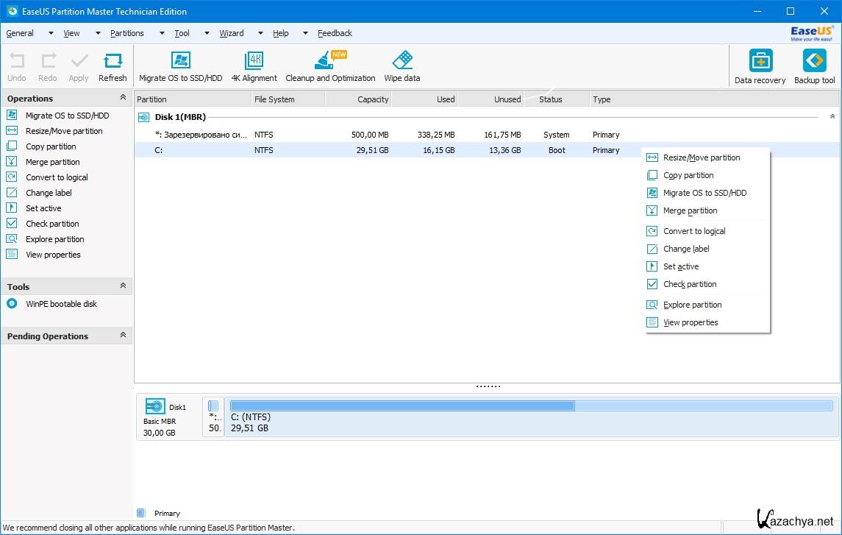Collapse the Operations panel section
Screen dimensions: 842x535
point(123,98)
